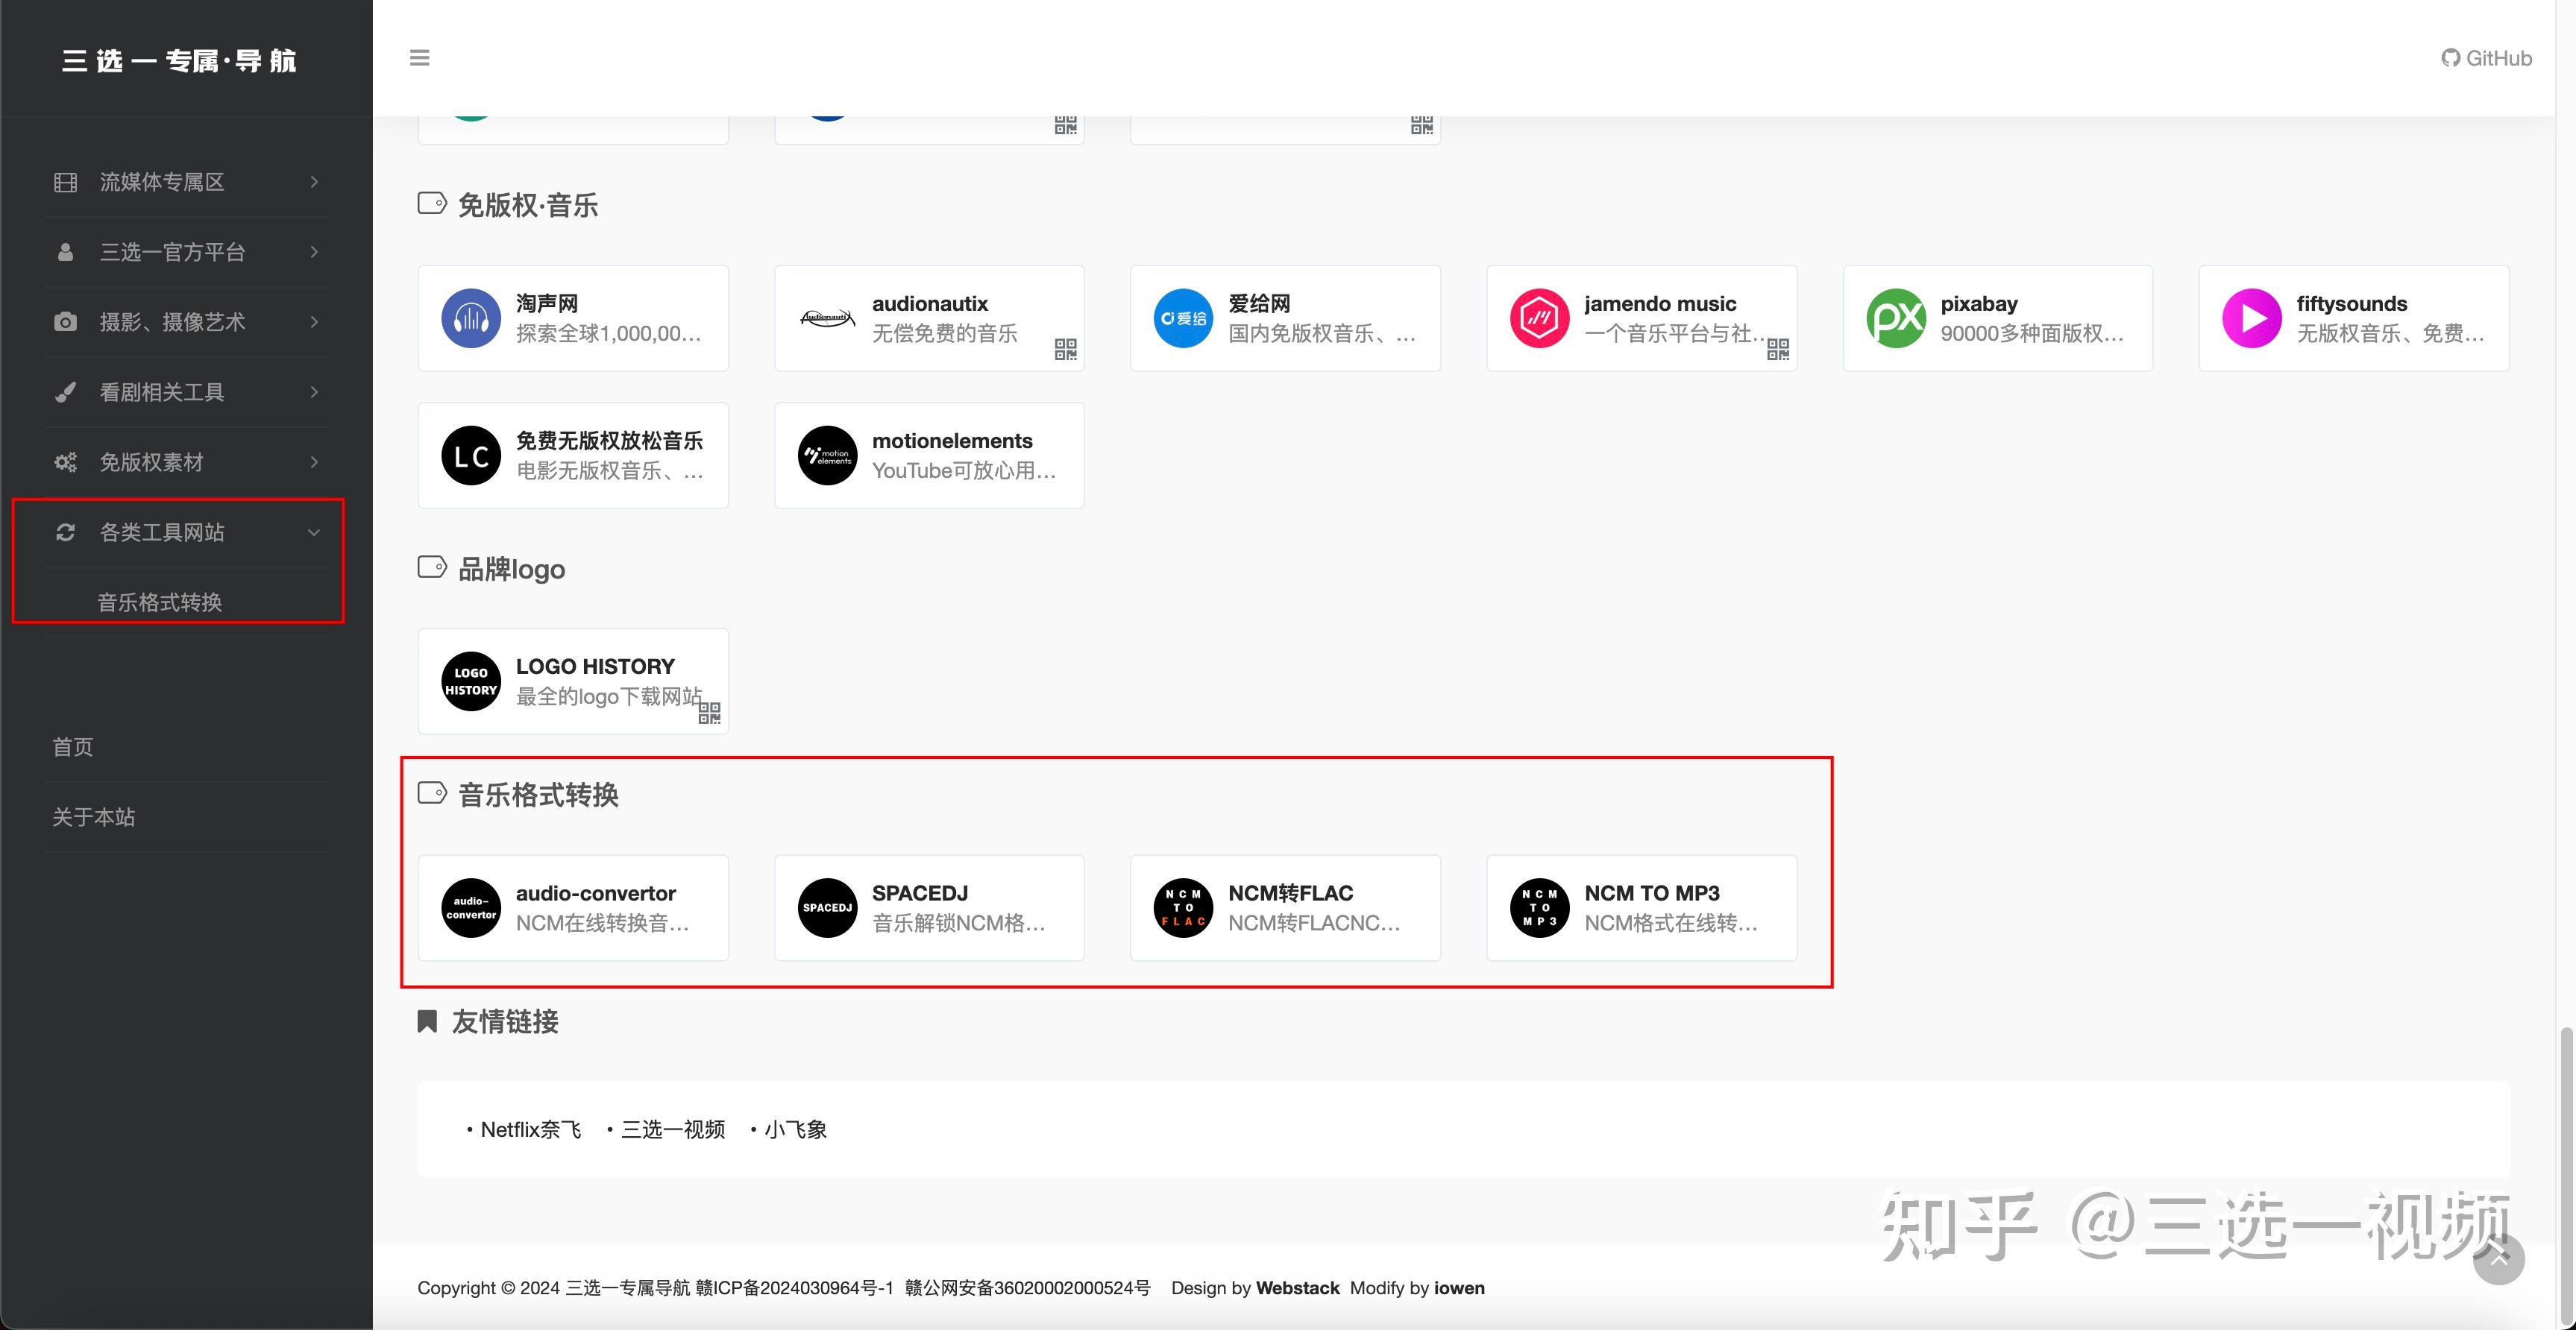Select the 流媒体专属区 film icon in sidebar
Image resolution: width=2576 pixels, height=1330 pixels.
point(64,181)
